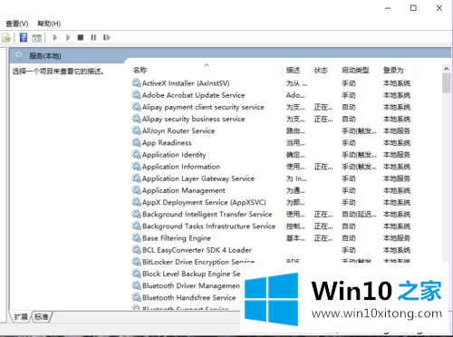
Task: Select the App Readiness service name
Action: 167,143
